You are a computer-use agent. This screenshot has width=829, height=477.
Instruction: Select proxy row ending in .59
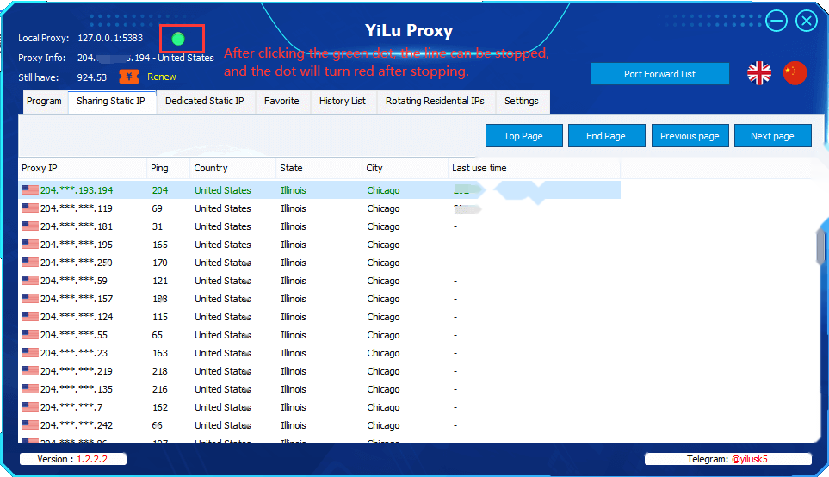319,281
